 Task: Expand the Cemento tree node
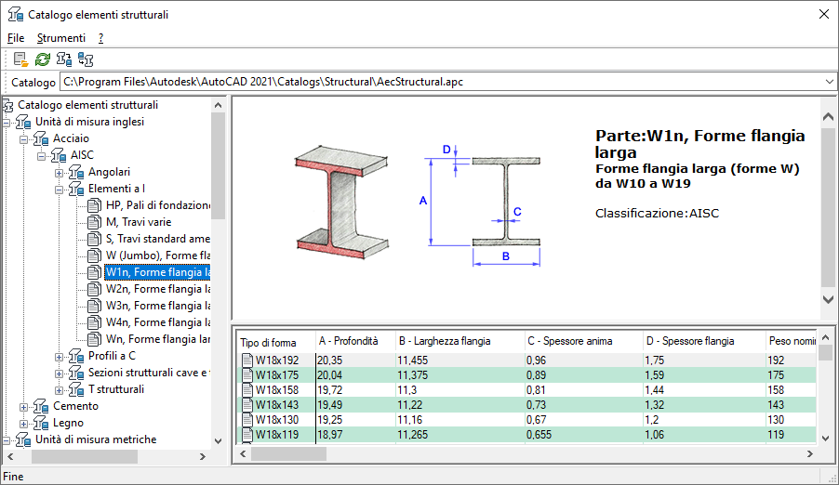[x=23, y=408]
